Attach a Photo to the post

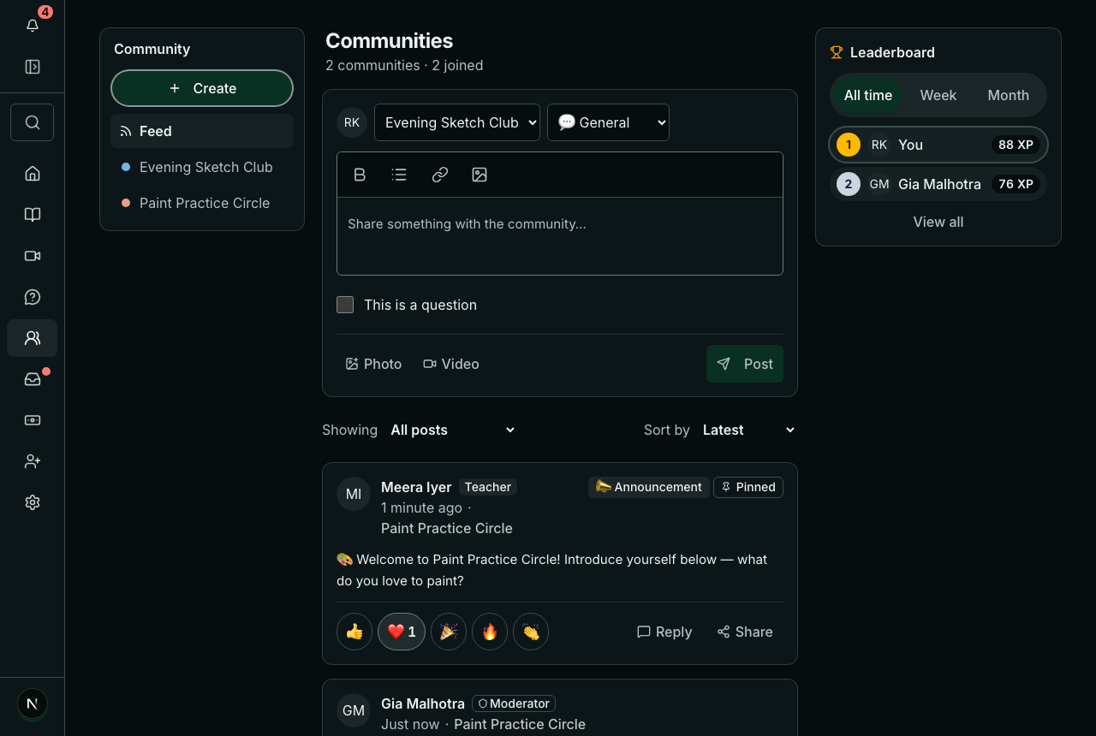coord(373,364)
